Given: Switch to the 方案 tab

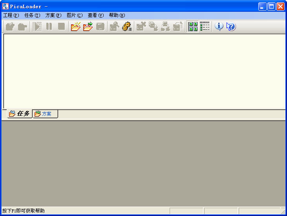Looking at the screenshot, I should [x=45, y=114].
